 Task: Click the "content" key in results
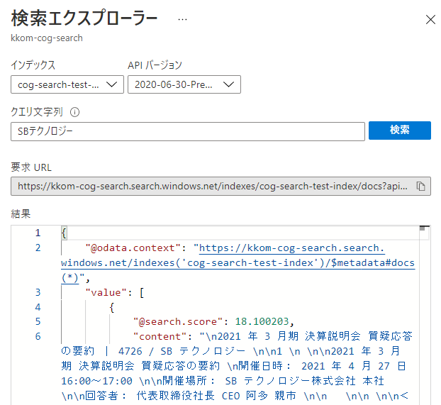(x=160, y=336)
